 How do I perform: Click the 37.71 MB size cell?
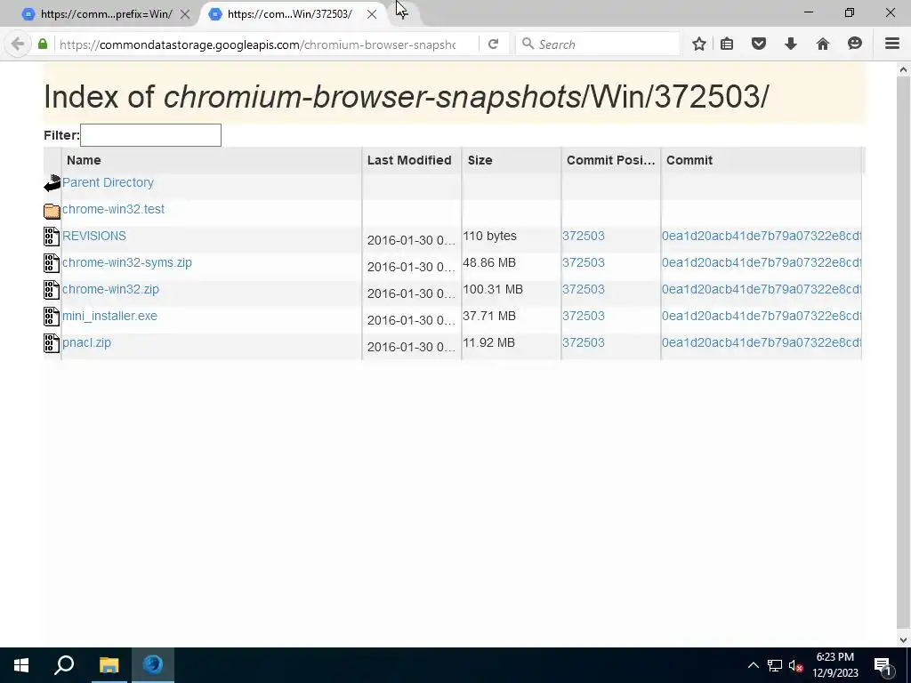click(x=489, y=316)
